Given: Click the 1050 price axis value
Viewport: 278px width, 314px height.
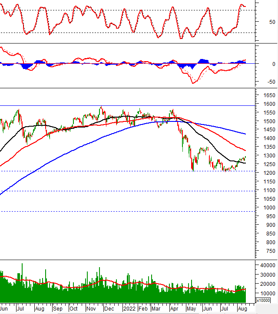Looking at the screenshot, I should [x=269, y=199].
